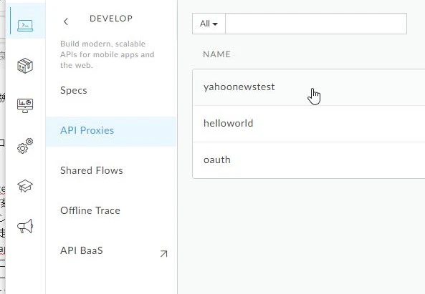Collapse Develop menu with back chevron

66,21
